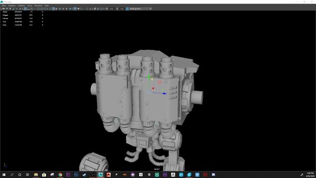Open Camera Attributes from the panel toolbar
316x178 pixels.
point(10,9)
